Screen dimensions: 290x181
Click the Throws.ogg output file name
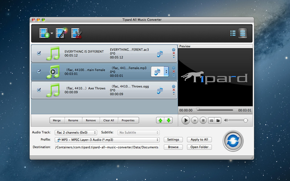click(x=130, y=86)
